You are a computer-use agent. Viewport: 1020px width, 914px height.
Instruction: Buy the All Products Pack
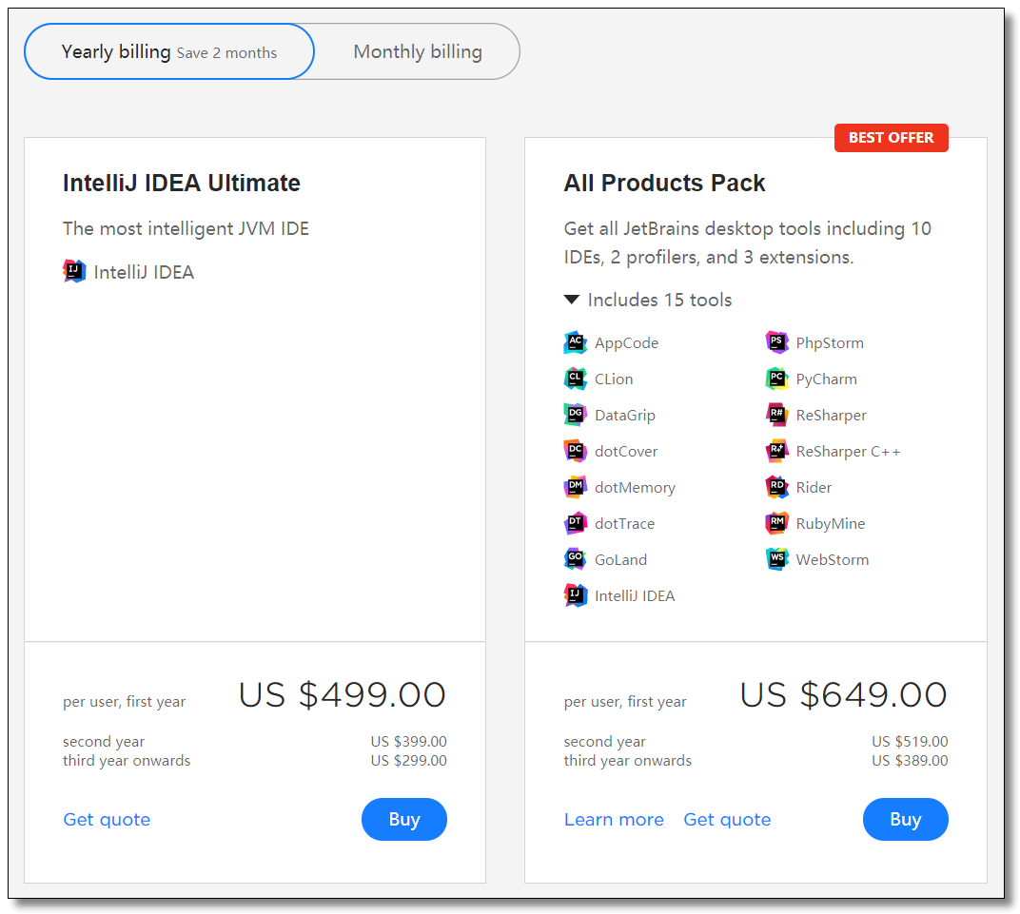point(905,820)
